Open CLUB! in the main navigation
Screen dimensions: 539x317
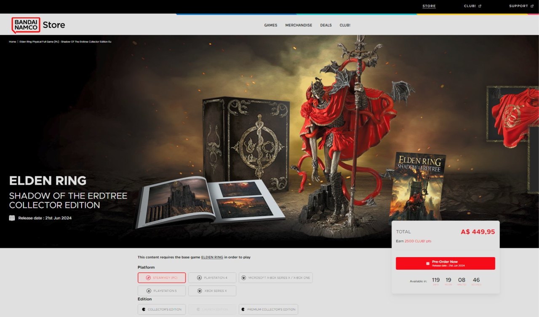click(x=345, y=25)
